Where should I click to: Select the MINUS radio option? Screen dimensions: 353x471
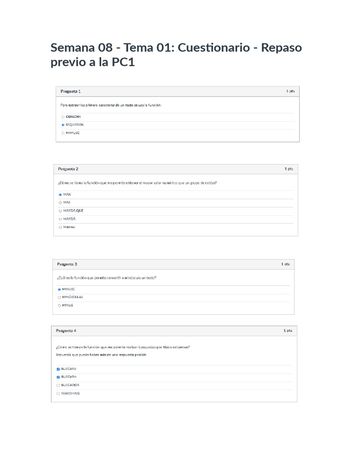point(59,305)
